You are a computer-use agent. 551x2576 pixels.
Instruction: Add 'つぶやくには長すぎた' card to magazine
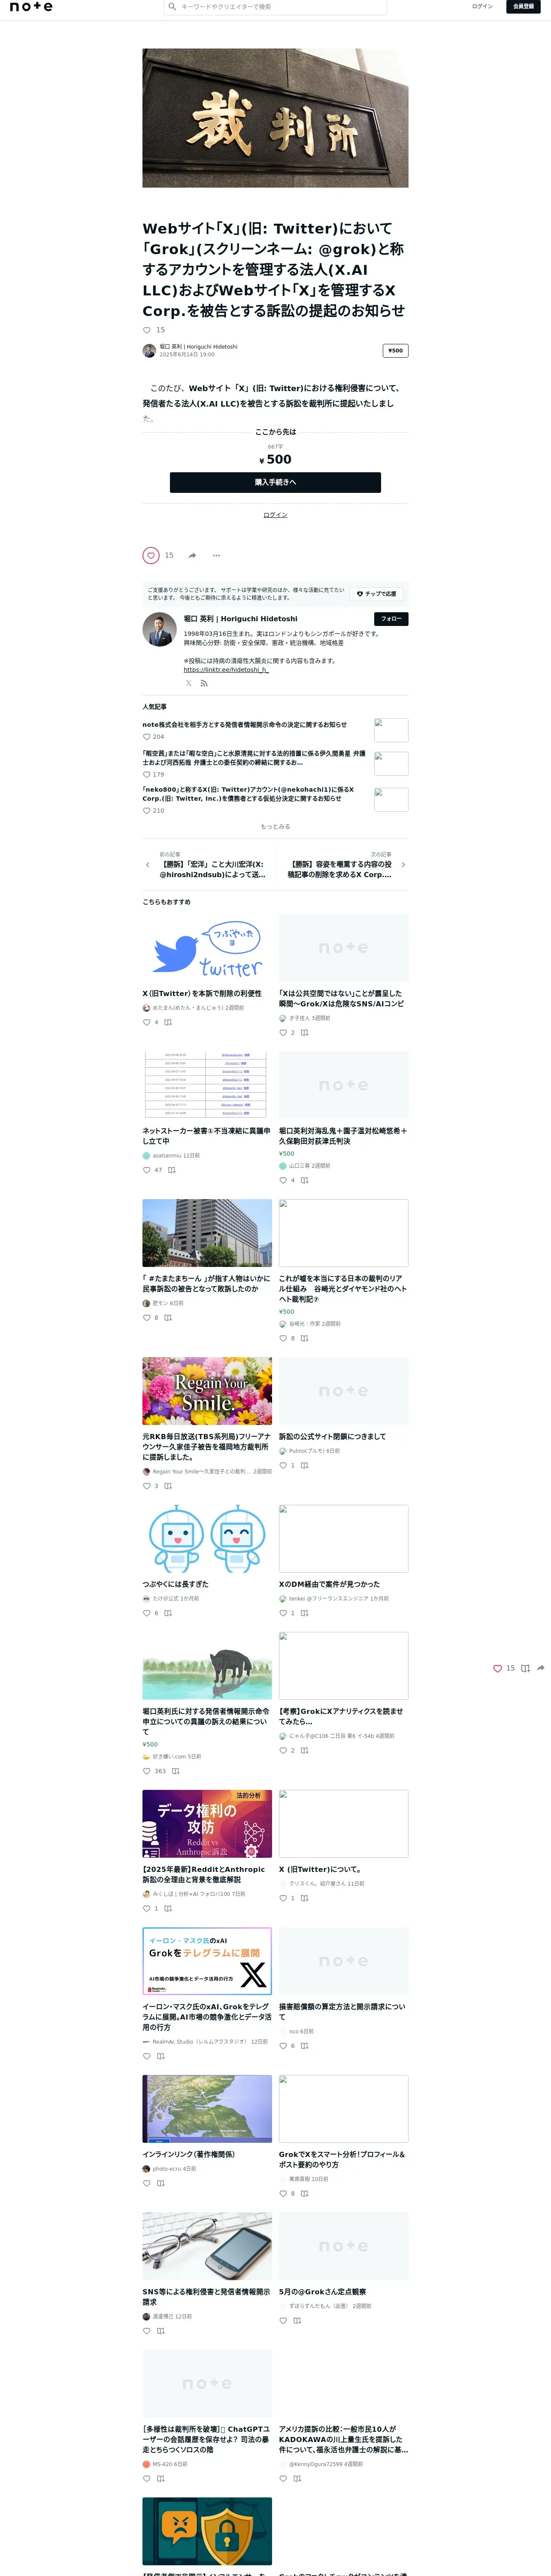click(x=168, y=1613)
